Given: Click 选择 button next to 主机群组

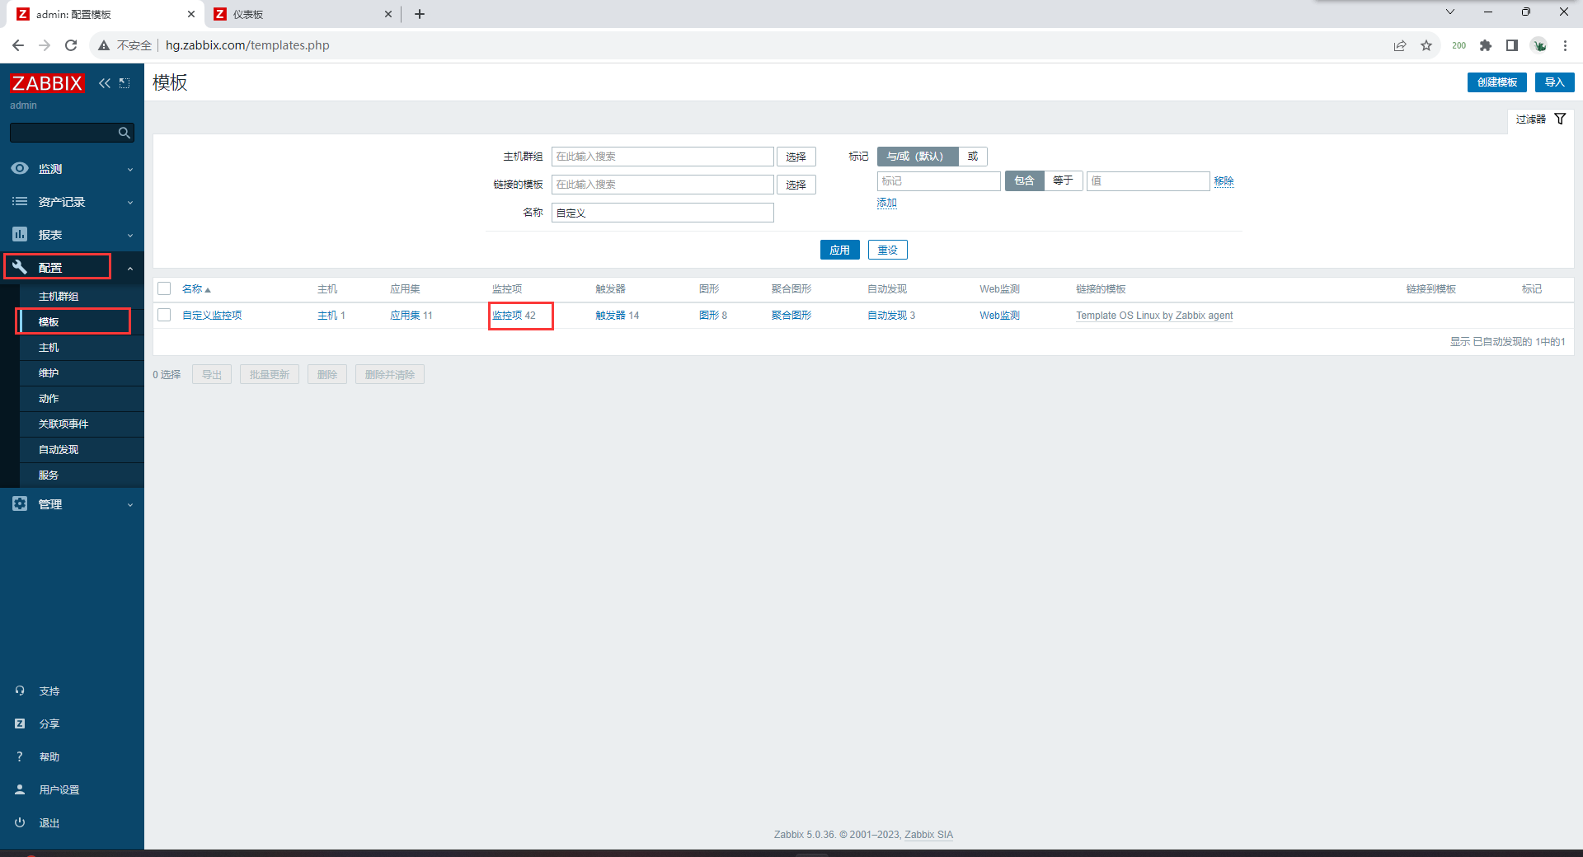Looking at the screenshot, I should [x=796, y=157].
